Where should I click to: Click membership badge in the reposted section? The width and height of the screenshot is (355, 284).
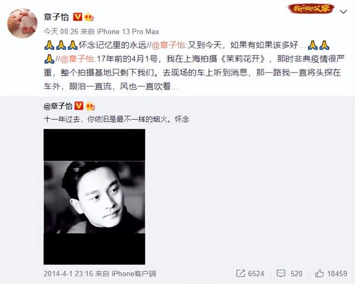(90, 106)
